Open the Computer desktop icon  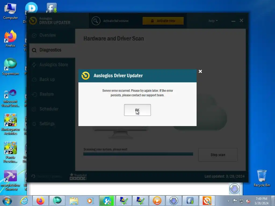click(10, 11)
